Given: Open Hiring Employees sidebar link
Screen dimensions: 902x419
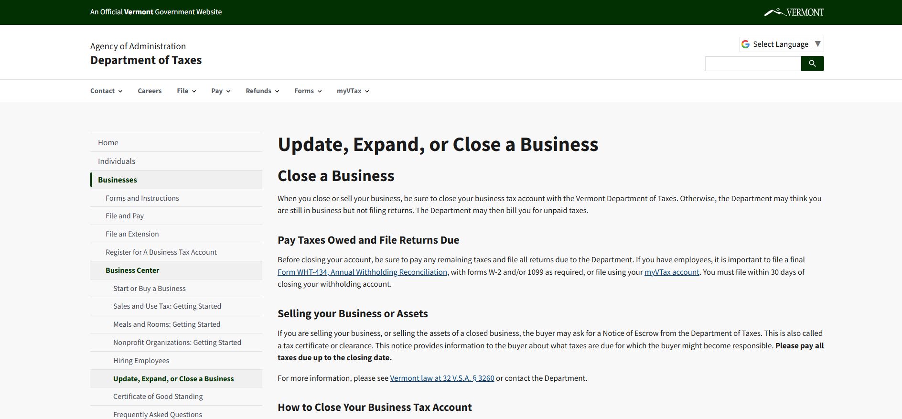Looking at the screenshot, I should tap(176, 361).
